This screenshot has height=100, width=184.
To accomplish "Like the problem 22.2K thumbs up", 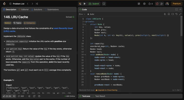I will click(7, 96).
